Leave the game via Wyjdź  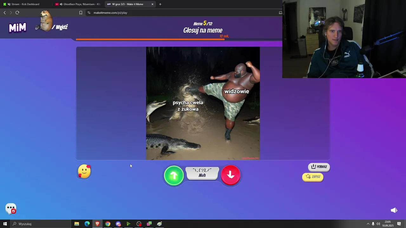tap(62, 27)
